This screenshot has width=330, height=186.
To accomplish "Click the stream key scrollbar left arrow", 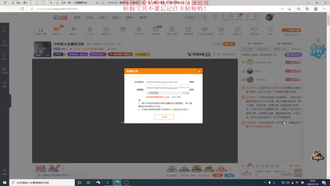I will pyautogui.click(x=148, y=93).
